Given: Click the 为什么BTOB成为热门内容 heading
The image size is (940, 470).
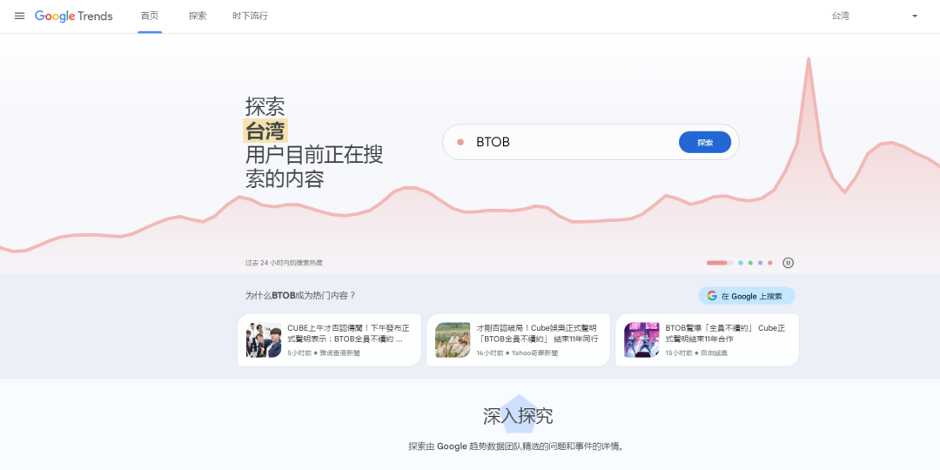Looking at the screenshot, I should pyautogui.click(x=300, y=295).
